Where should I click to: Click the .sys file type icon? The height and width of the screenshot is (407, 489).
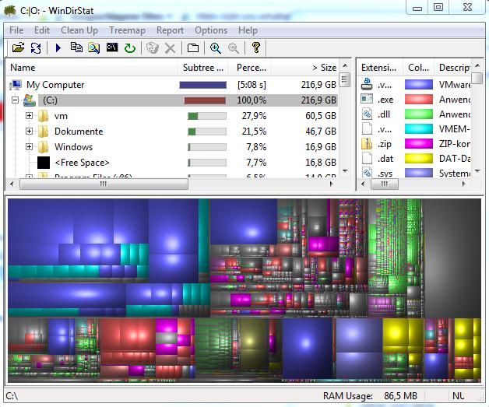coord(367,172)
